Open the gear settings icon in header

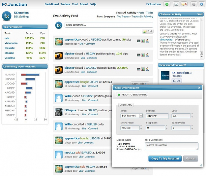pyautogui.click(x=194, y=4)
